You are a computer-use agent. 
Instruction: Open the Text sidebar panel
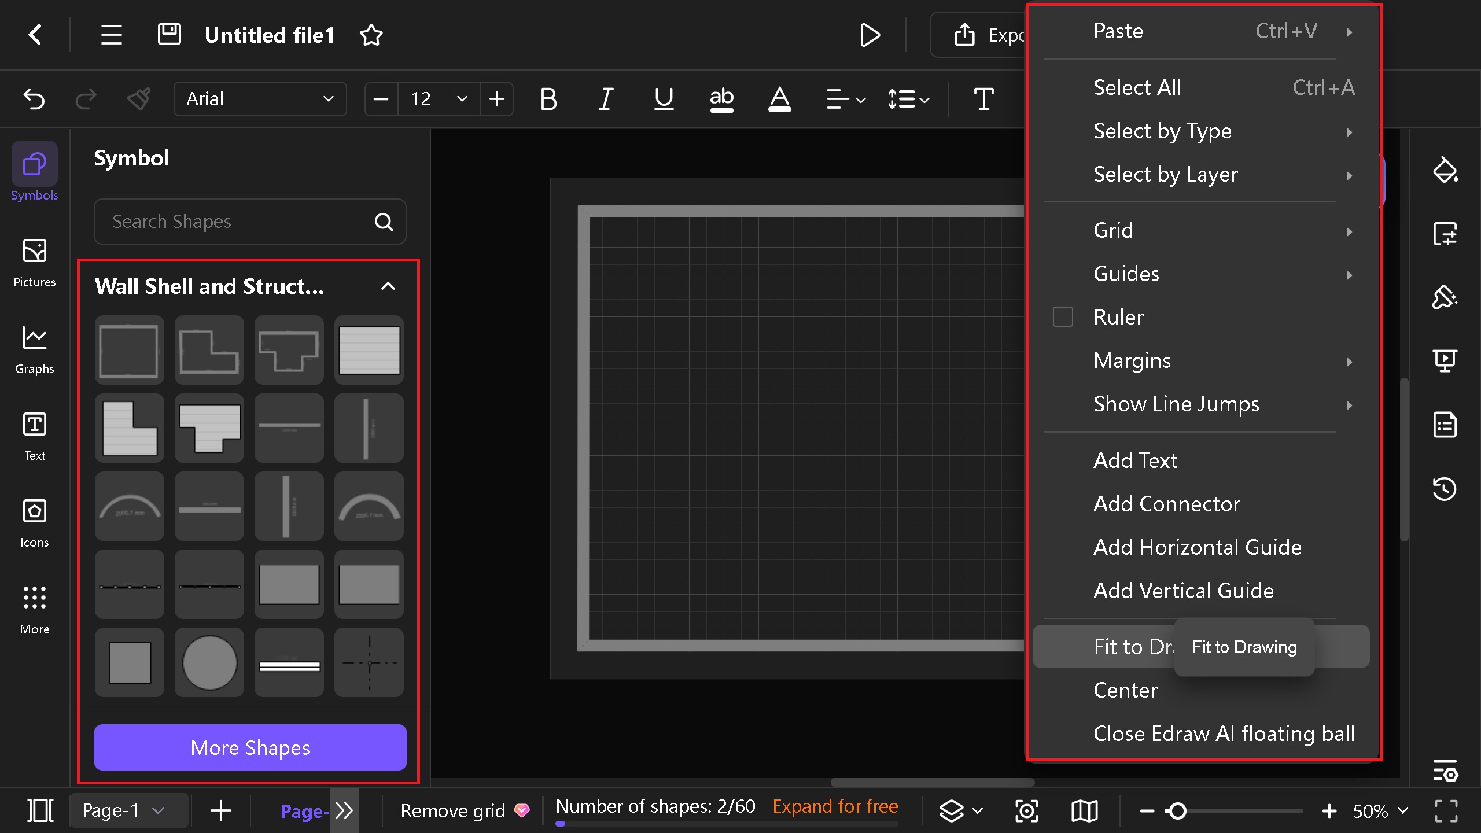click(x=34, y=436)
